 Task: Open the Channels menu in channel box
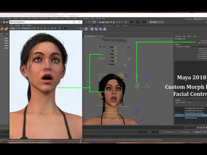click(x=178, y=36)
